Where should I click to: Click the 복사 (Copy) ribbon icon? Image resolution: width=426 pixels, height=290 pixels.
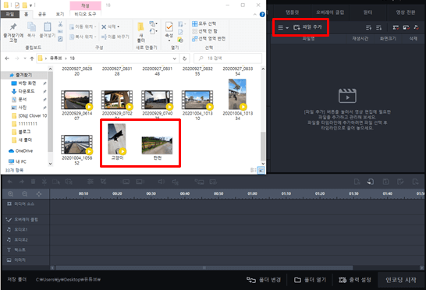coord(31,27)
